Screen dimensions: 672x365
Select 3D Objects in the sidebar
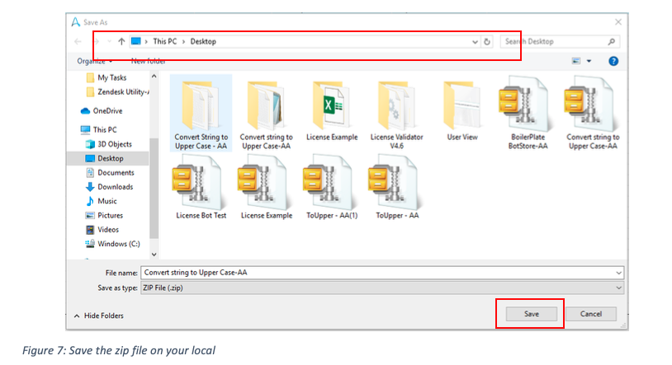pos(108,144)
